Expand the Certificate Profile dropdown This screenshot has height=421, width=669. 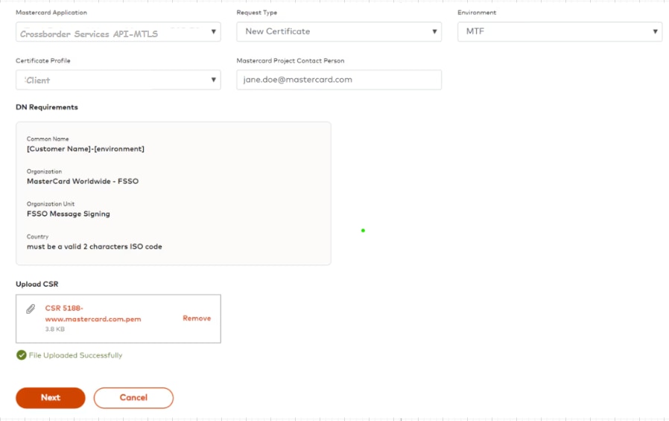click(x=118, y=80)
